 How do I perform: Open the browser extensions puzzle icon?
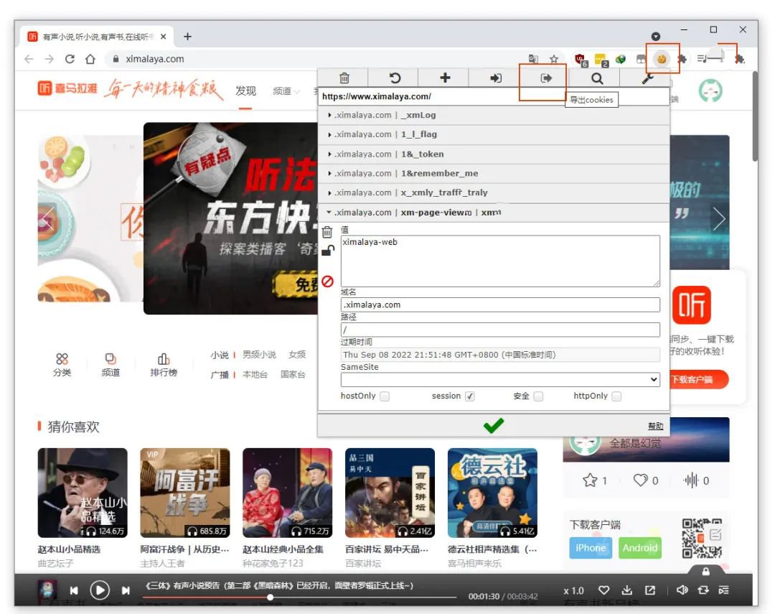coord(682,60)
